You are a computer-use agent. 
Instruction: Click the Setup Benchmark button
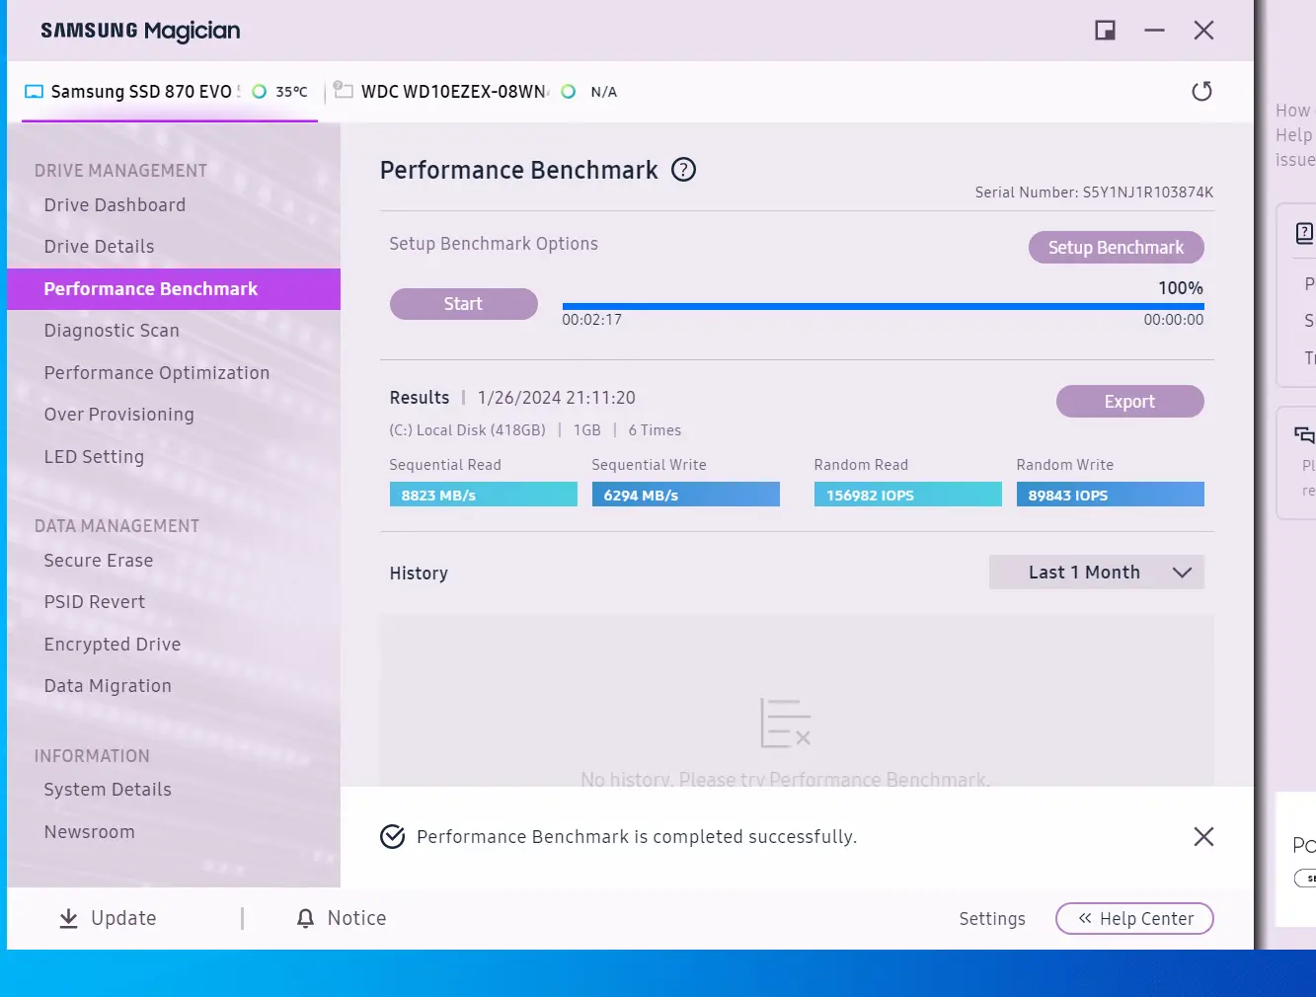pyautogui.click(x=1116, y=248)
